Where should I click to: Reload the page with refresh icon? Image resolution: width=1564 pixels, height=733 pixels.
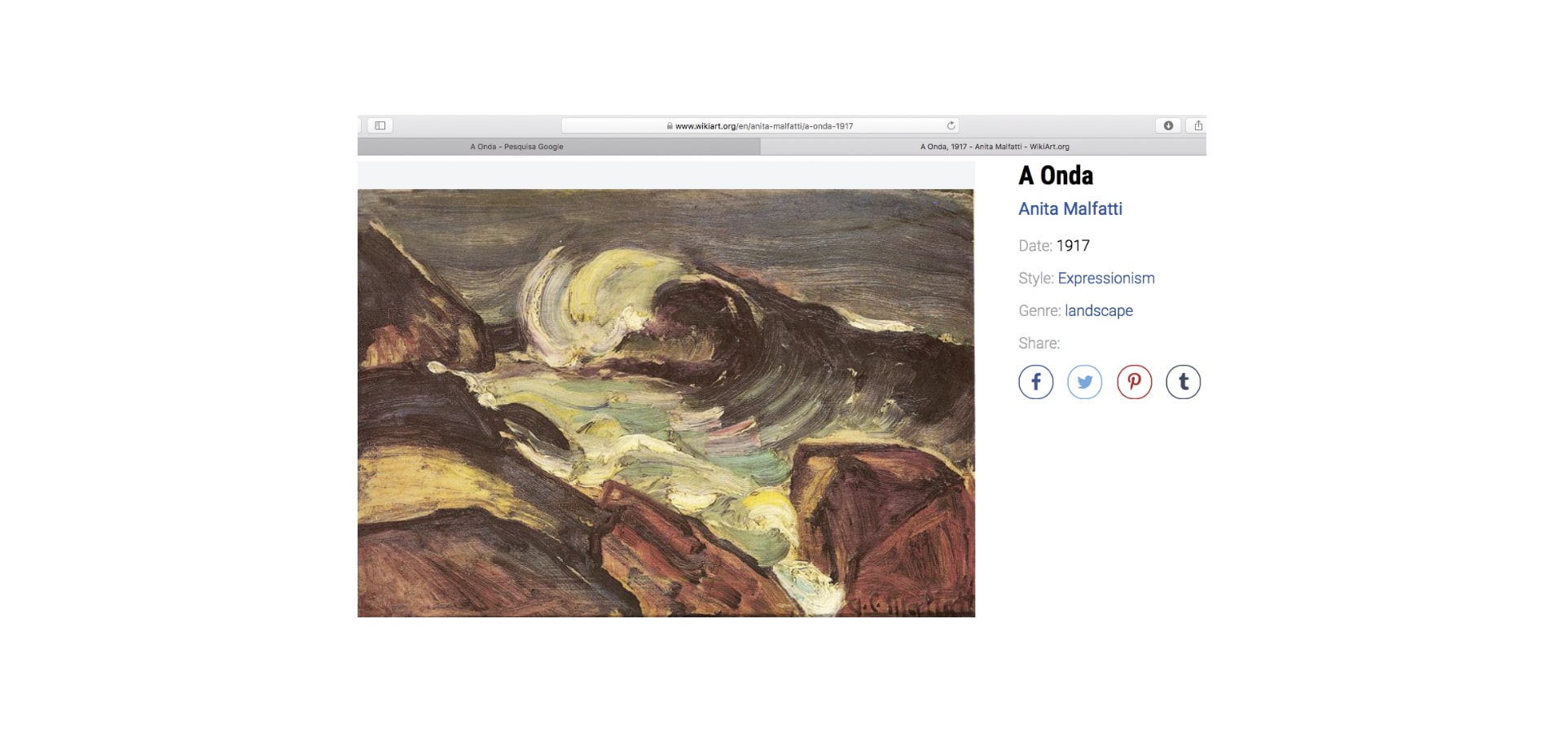click(951, 125)
